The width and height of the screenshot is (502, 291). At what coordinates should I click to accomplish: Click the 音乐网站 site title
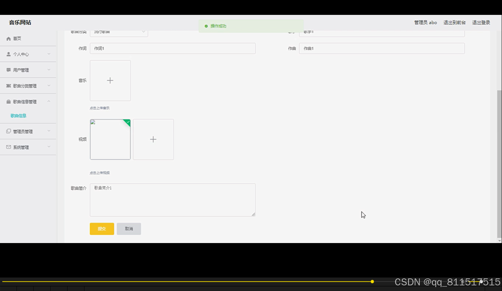20,22
